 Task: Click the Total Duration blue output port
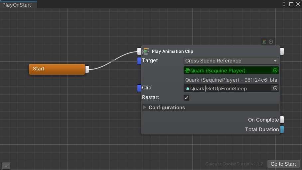[x=282, y=129]
